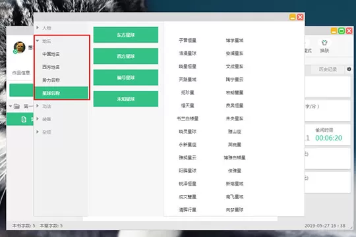Open the 历史记录 tab in main window
This screenshot has height=237, width=356.
pyautogui.click(x=328, y=69)
